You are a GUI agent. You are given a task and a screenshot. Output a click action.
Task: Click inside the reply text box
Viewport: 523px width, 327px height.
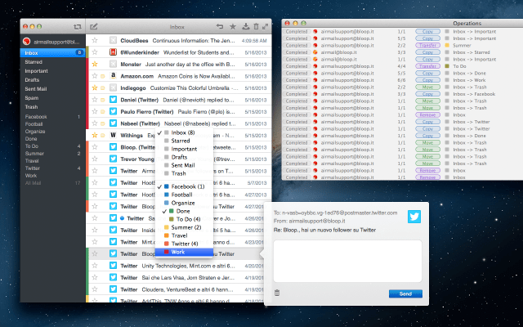click(x=347, y=262)
